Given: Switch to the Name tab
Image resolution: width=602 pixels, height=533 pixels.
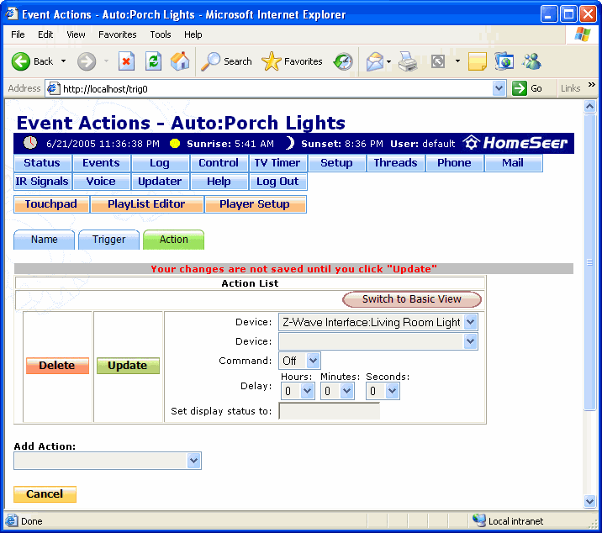Looking at the screenshot, I should pos(45,240).
